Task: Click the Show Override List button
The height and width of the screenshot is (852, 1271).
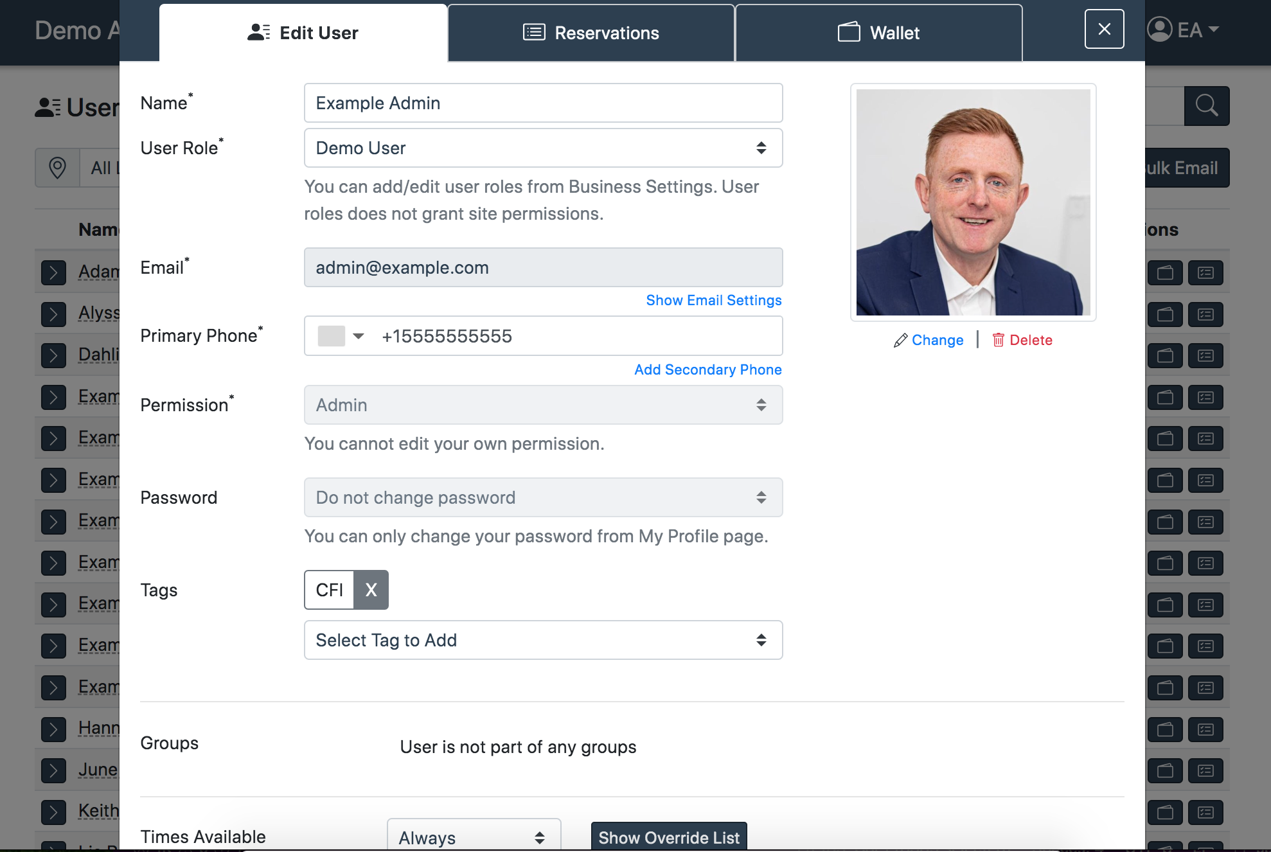Action: coord(668,837)
